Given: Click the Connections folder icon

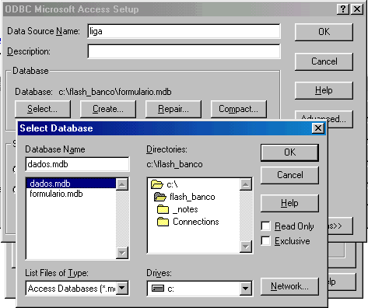Looking at the screenshot, I should 163,222.
